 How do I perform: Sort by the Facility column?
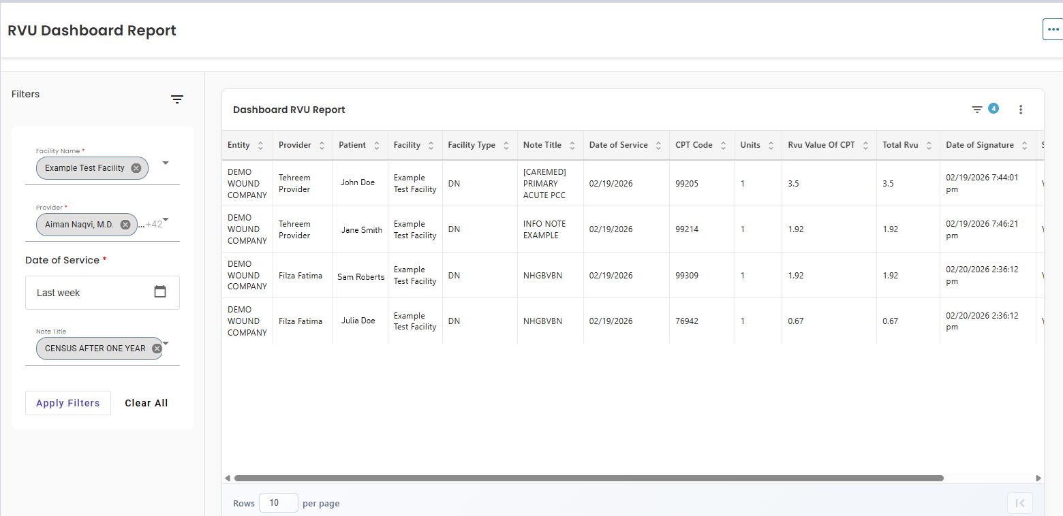click(431, 145)
